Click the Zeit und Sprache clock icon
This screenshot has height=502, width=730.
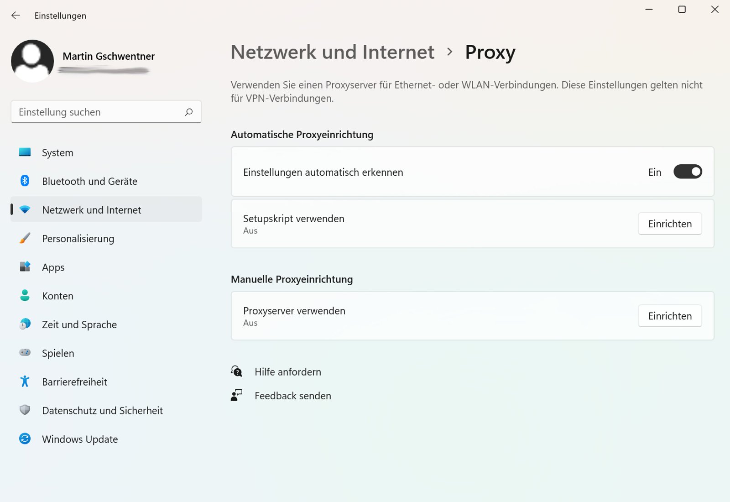click(25, 324)
